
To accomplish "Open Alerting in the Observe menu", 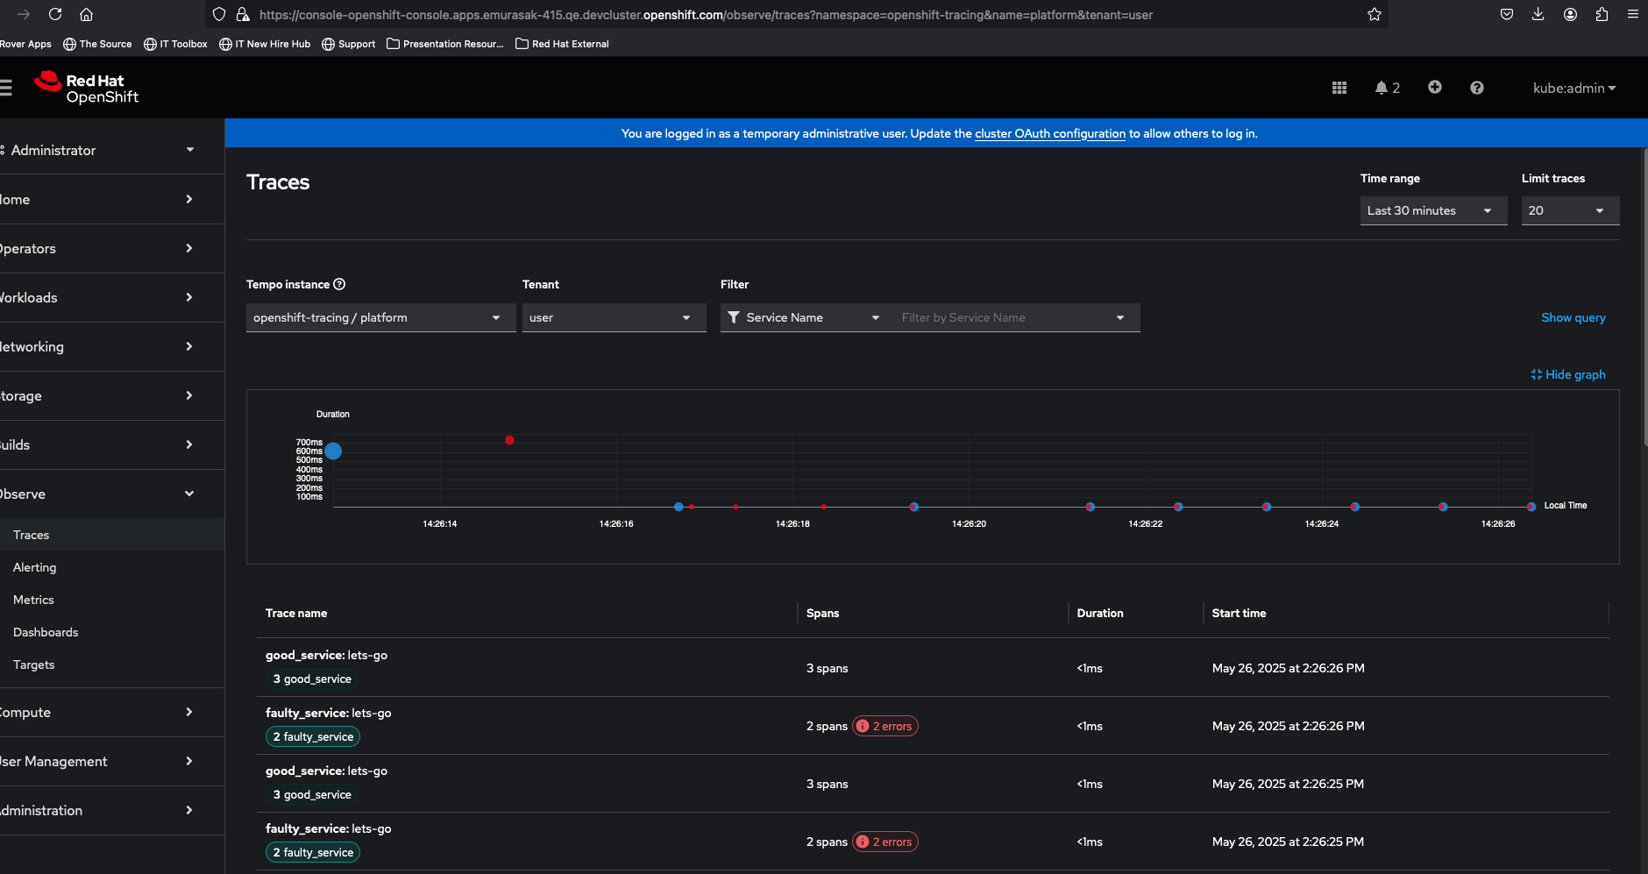I will [35, 567].
